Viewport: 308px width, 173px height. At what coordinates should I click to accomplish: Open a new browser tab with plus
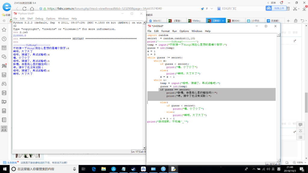pyautogui.click(x=288, y=21)
